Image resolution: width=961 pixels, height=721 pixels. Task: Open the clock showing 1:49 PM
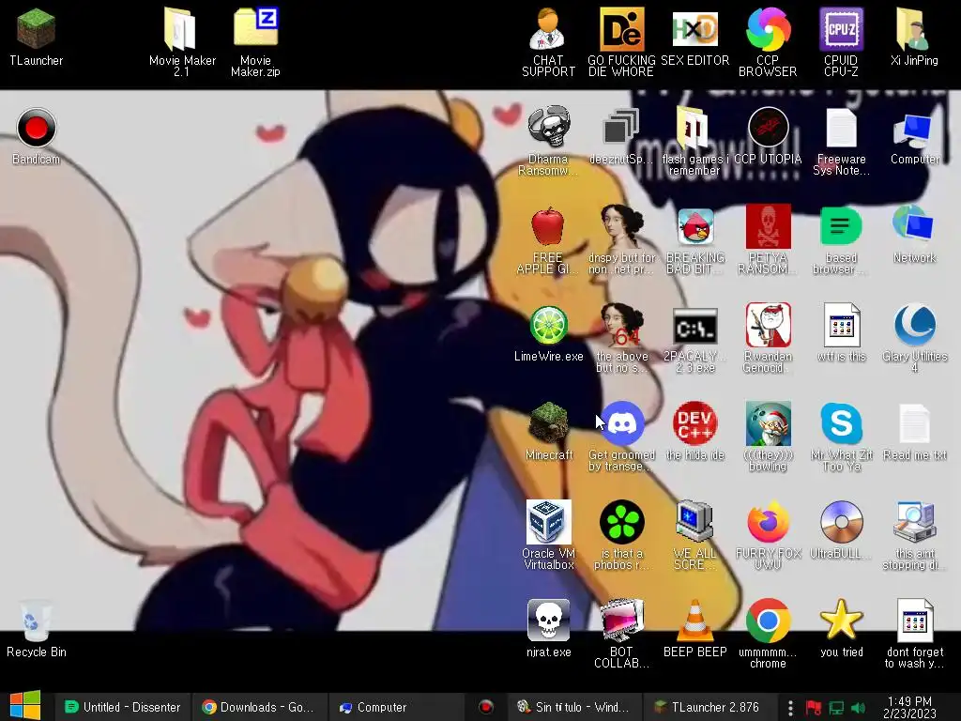(x=909, y=707)
